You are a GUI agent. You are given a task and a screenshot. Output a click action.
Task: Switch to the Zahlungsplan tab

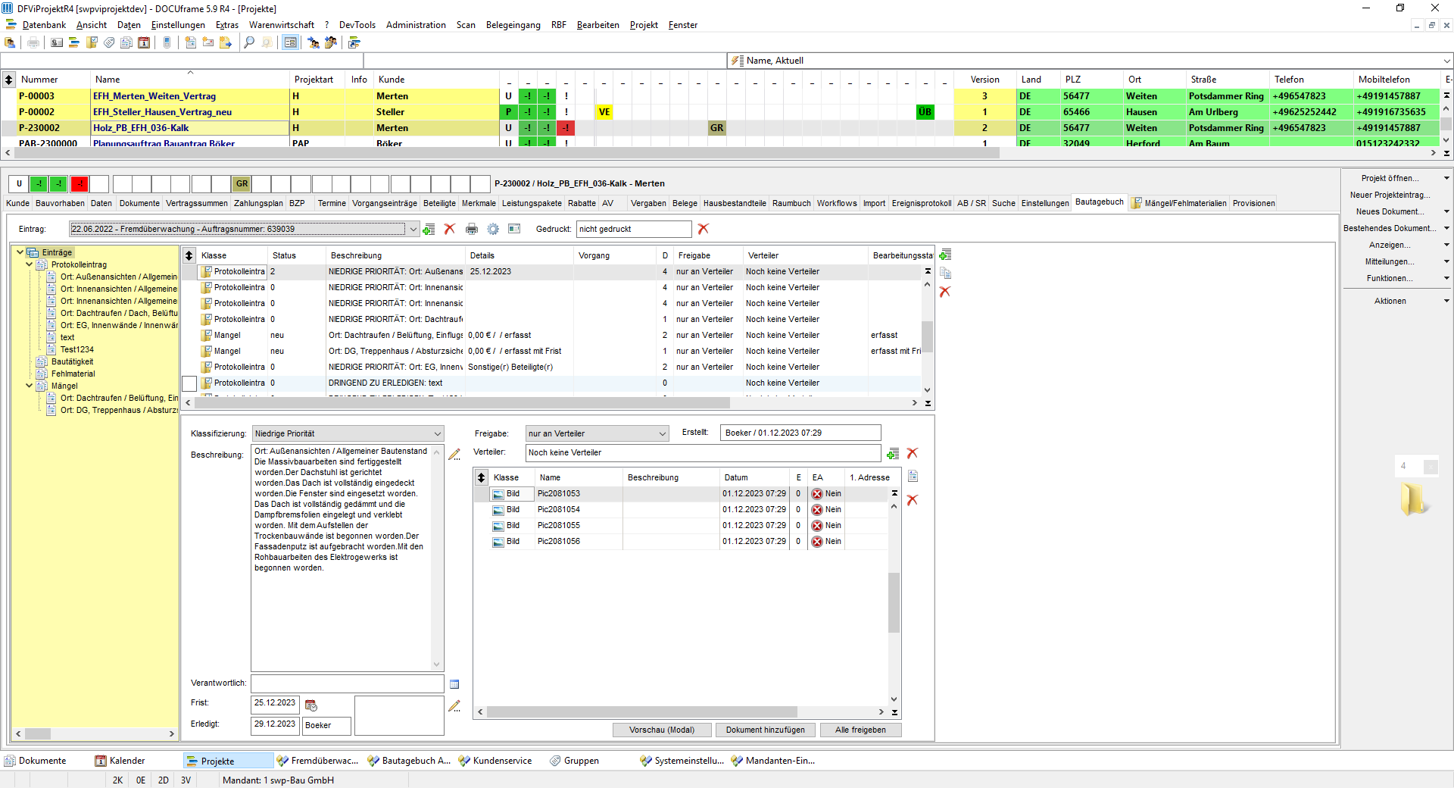point(258,203)
